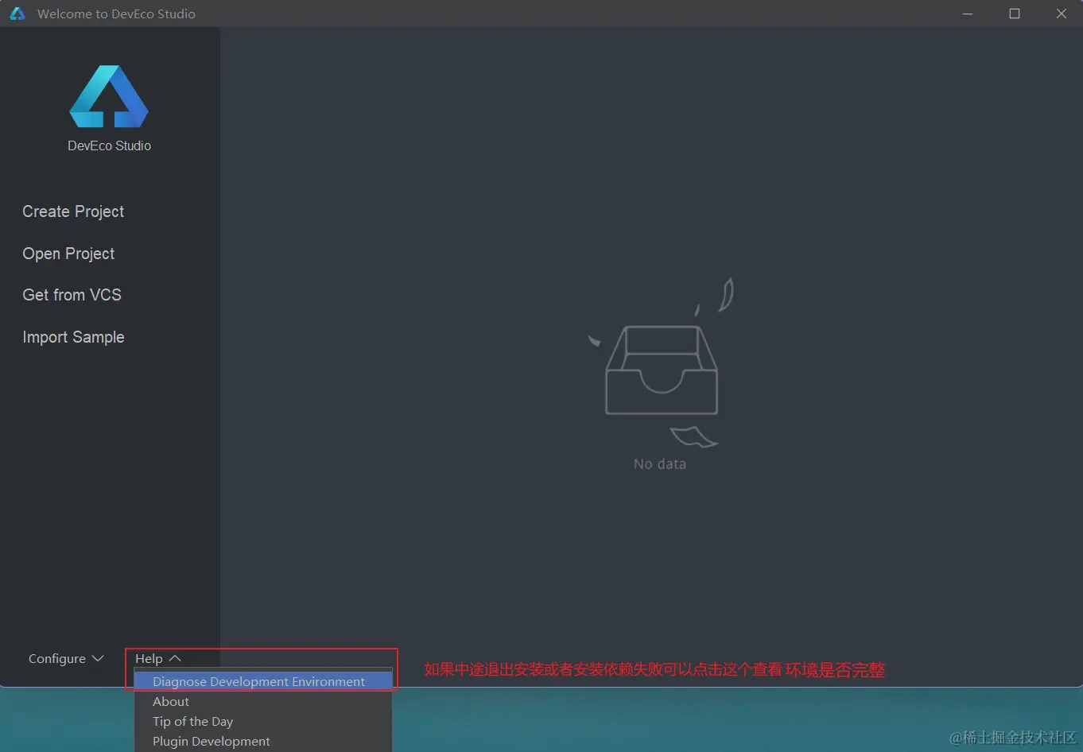
Task: Open the About menu entry
Action: click(x=263, y=701)
